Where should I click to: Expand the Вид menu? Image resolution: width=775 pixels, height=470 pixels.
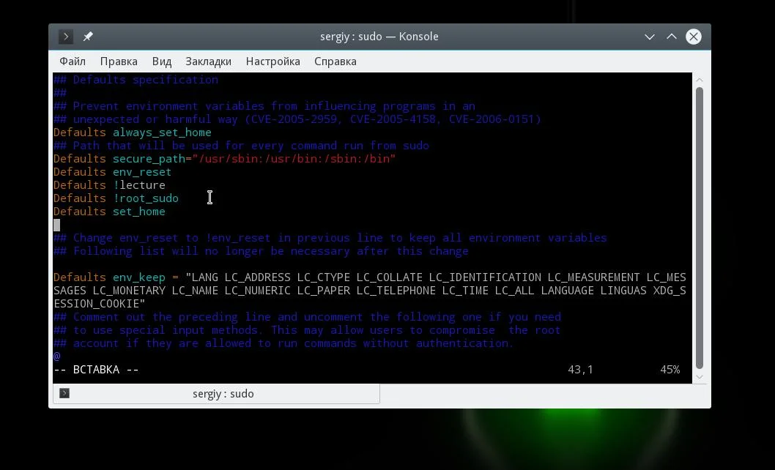tap(162, 61)
